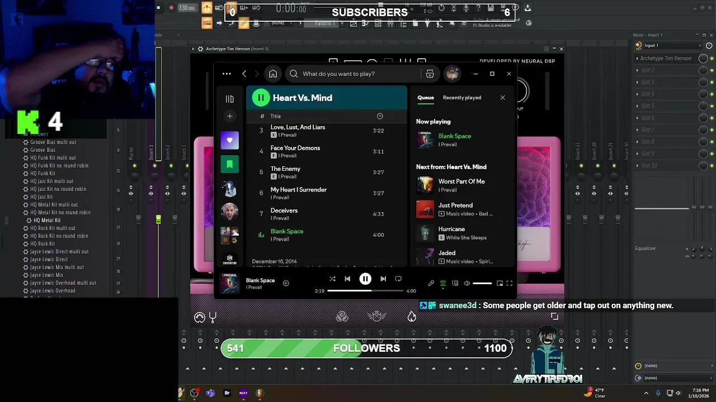Toggle the Queue view icon
The image size is (716, 402).
[443, 284]
